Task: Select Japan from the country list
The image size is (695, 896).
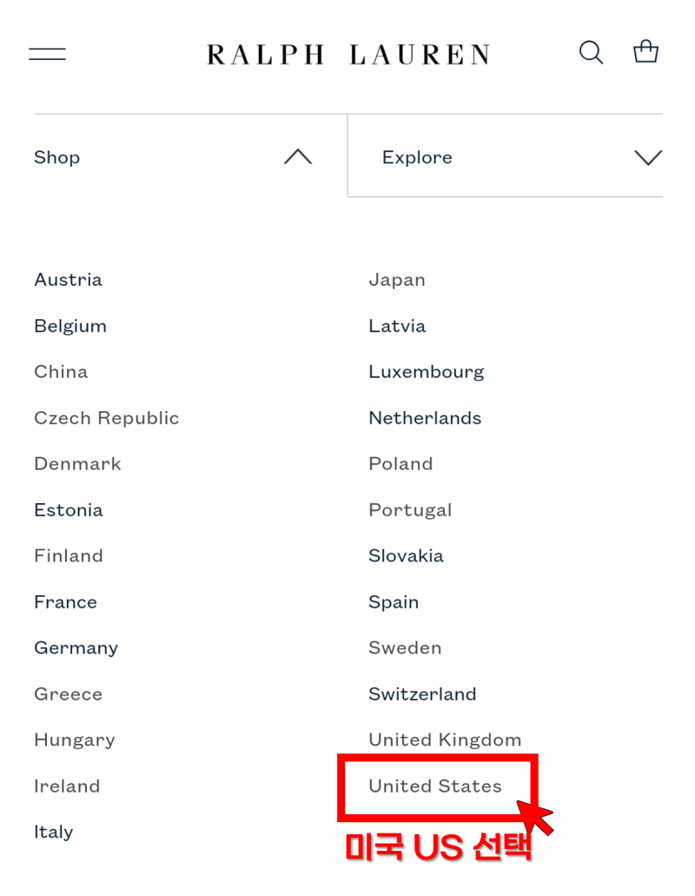Action: click(x=397, y=280)
